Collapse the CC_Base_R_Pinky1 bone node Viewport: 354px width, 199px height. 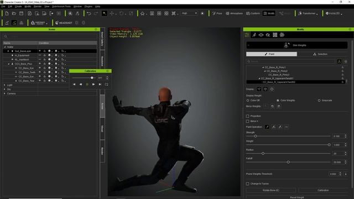click(263, 67)
